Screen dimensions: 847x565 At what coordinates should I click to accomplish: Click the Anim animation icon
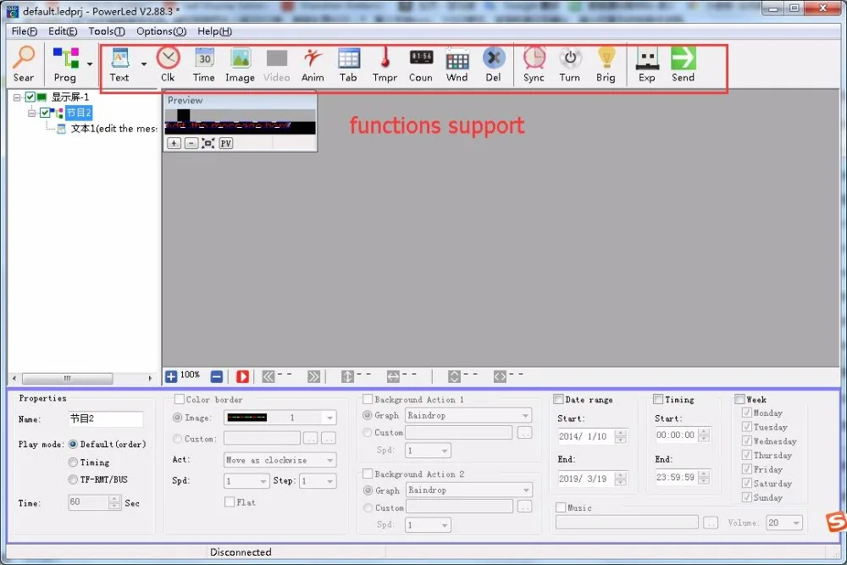[x=313, y=64]
